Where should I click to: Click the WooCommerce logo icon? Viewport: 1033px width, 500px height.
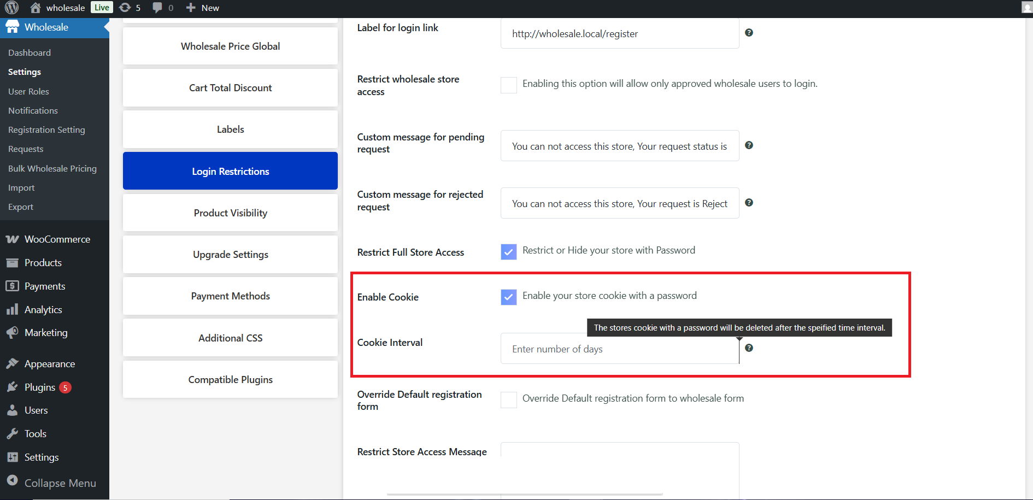(12, 239)
